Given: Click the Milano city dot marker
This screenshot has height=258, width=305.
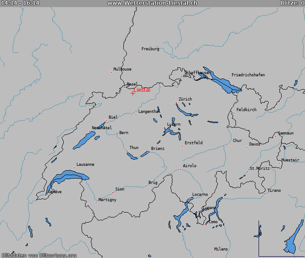Looking at the screenshot, I should 212,253.
